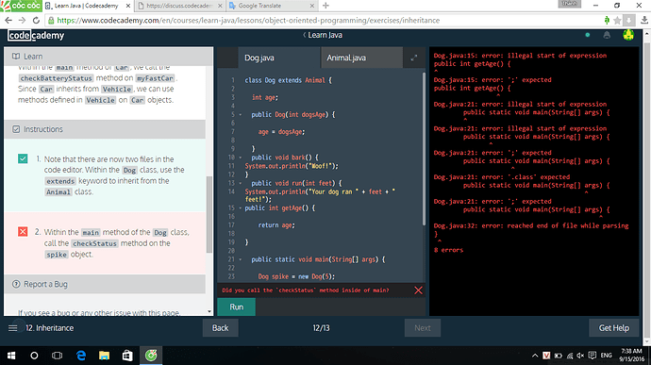The height and width of the screenshot is (365, 651).
Task: Open File Explorer from the taskbar
Action: click(104, 356)
